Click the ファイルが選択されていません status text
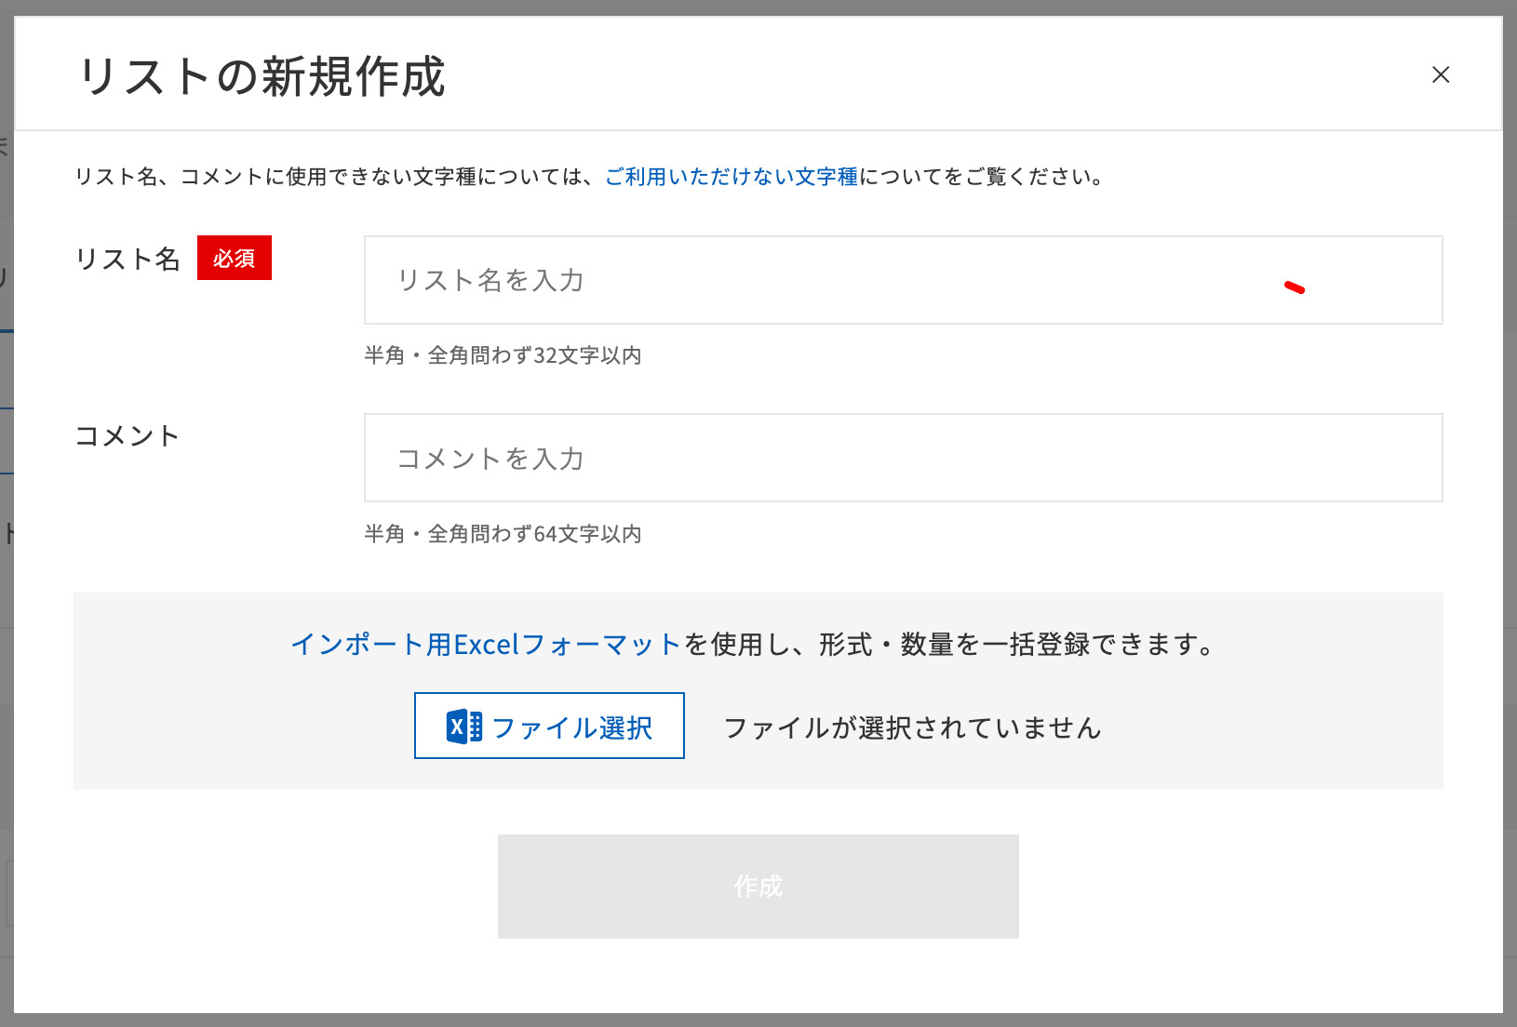 [912, 729]
